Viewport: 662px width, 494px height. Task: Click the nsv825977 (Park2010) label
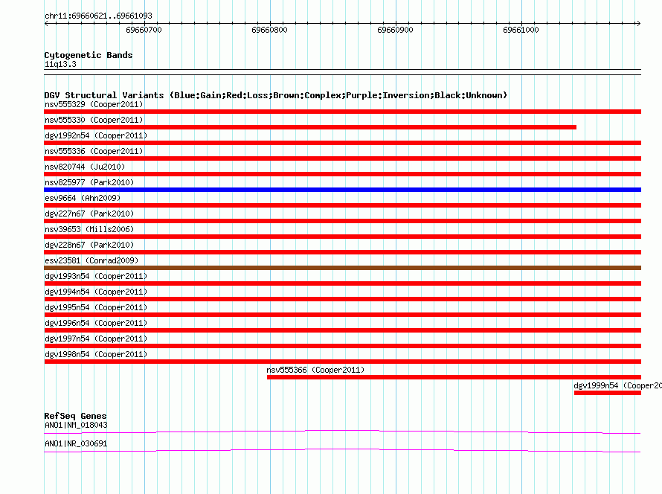[89, 182]
